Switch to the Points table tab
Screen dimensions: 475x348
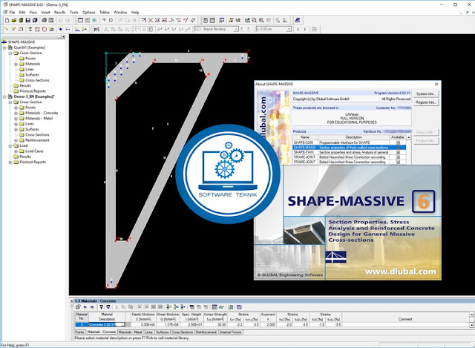[x=79, y=332]
